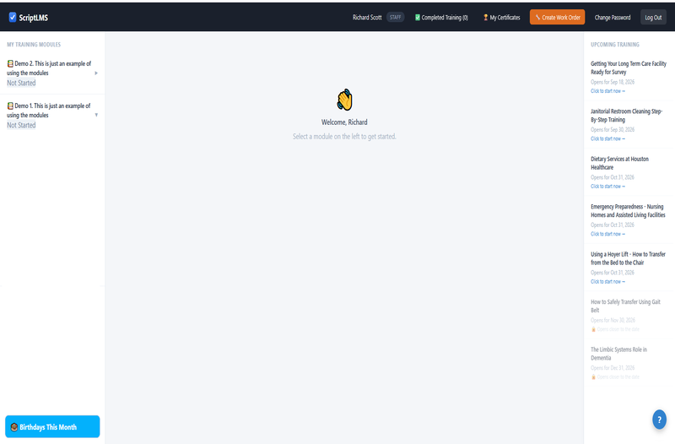The image size is (675, 444).
Task: Click the UPCOMING TRAINING header
Action: click(615, 45)
